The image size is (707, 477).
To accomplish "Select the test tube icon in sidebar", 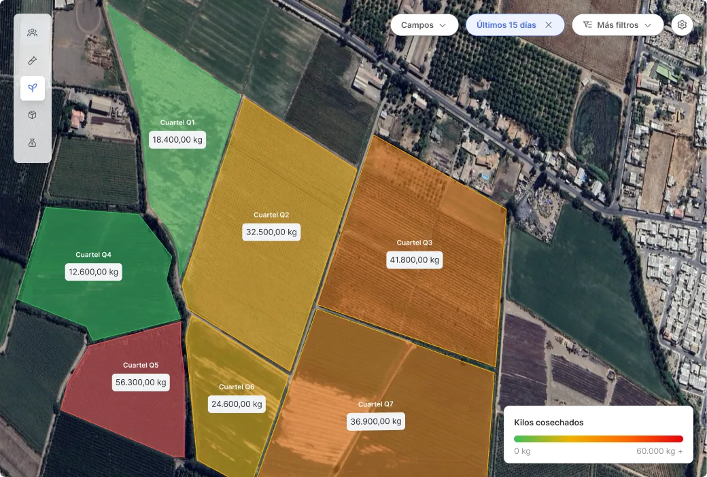I will point(32,60).
